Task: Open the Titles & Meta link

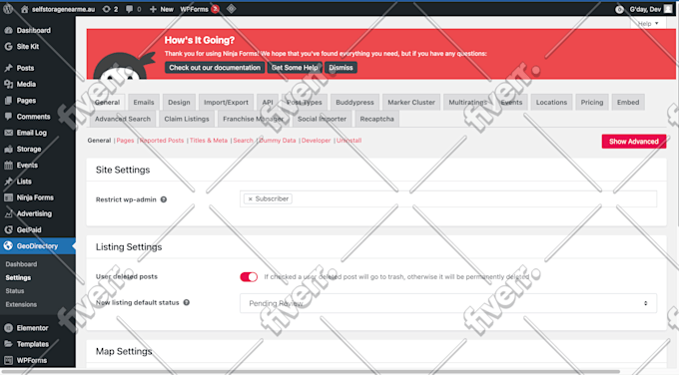Action: 209,141
